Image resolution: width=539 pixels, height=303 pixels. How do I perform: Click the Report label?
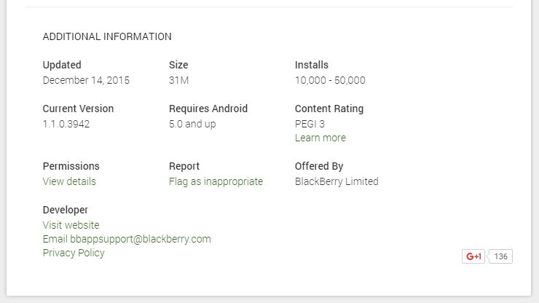tap(184, 166)
